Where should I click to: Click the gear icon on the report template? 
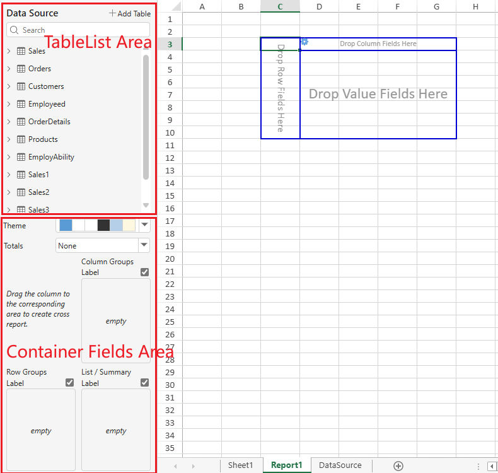pos(304,42)
